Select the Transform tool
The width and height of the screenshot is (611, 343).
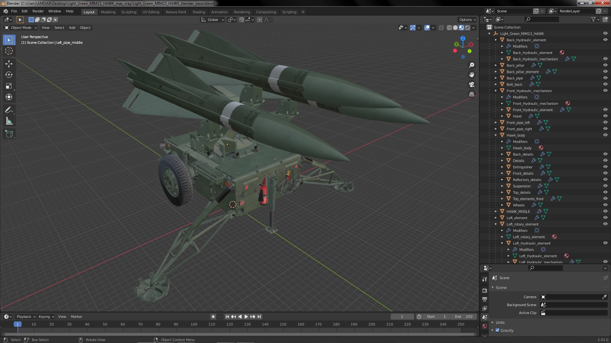[x=9, y=97]
